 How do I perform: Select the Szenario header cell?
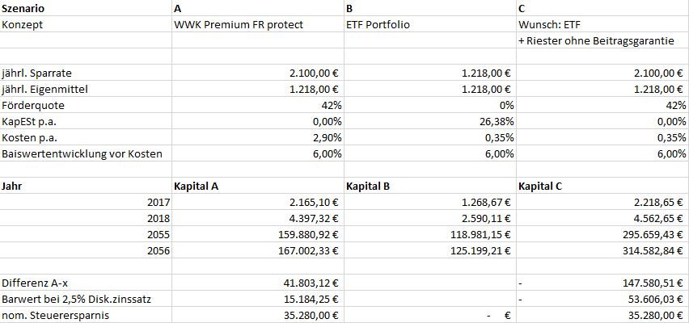tap(25, 8)
